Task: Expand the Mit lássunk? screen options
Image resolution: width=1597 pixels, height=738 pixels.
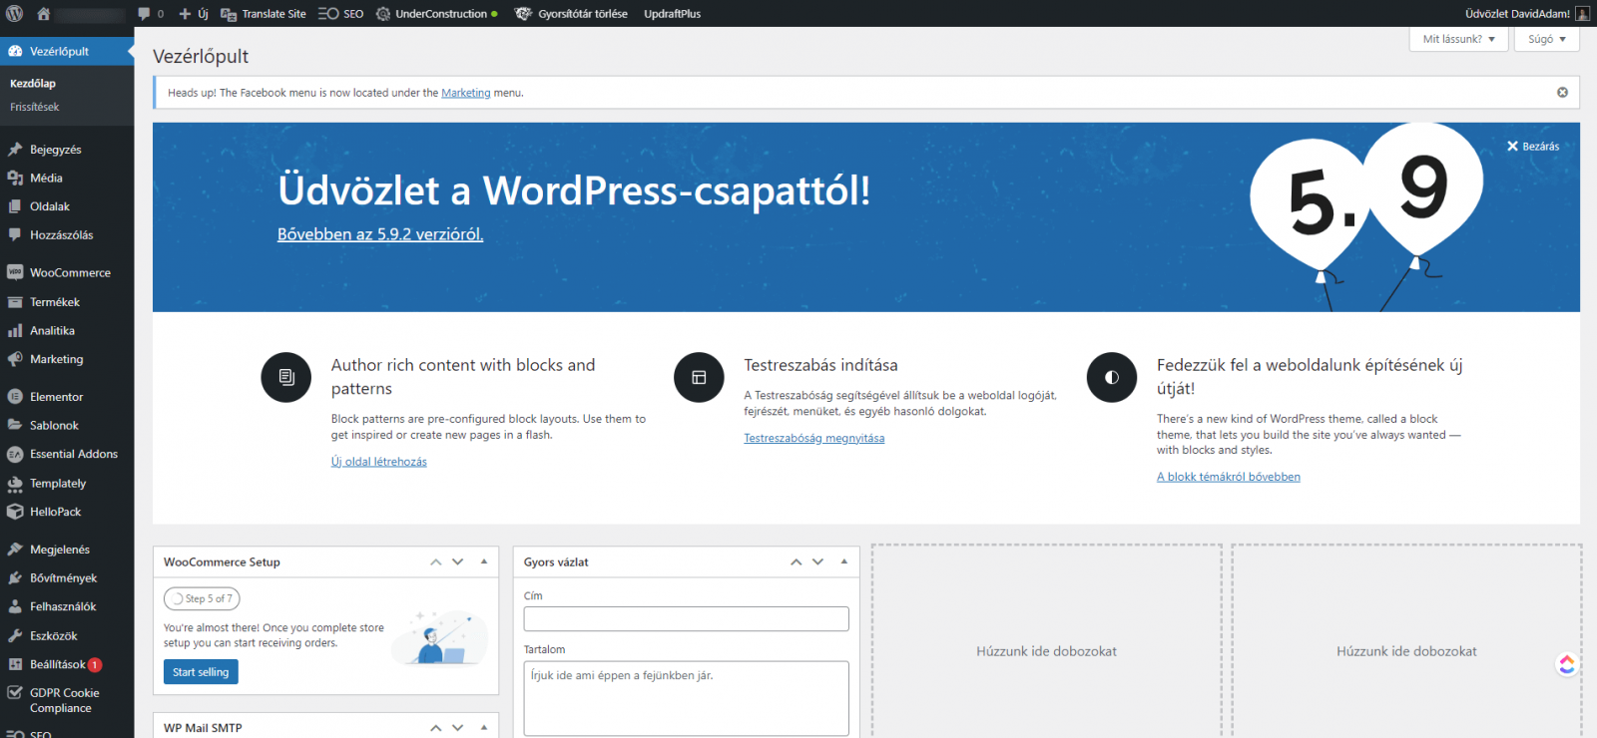Action: [x=1458, y=39]
